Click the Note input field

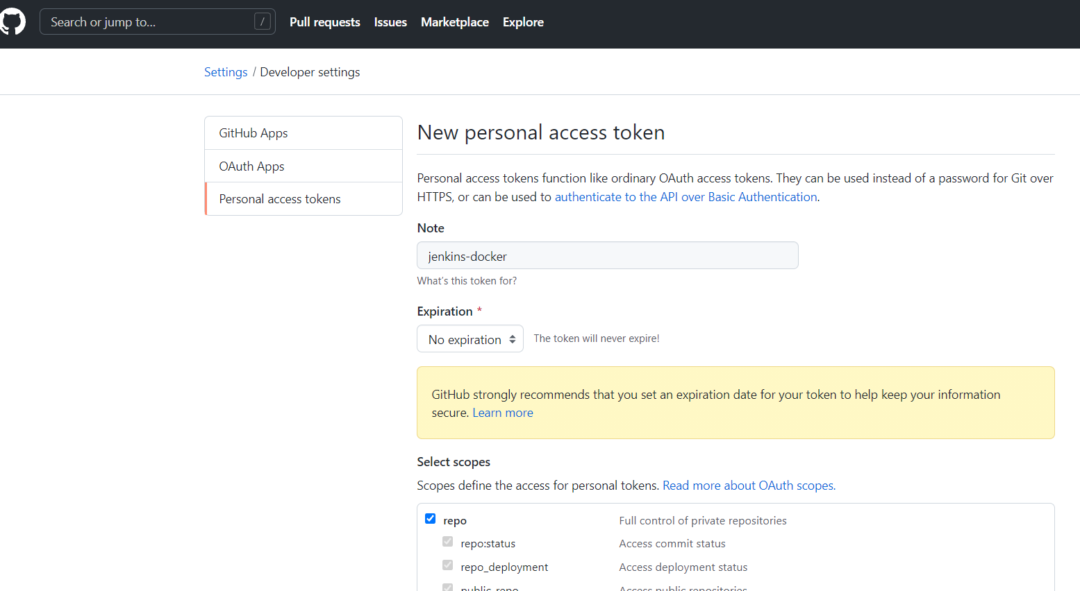tap(608, 256)
